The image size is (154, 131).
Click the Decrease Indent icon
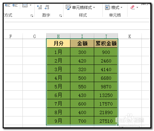point(8,5)
